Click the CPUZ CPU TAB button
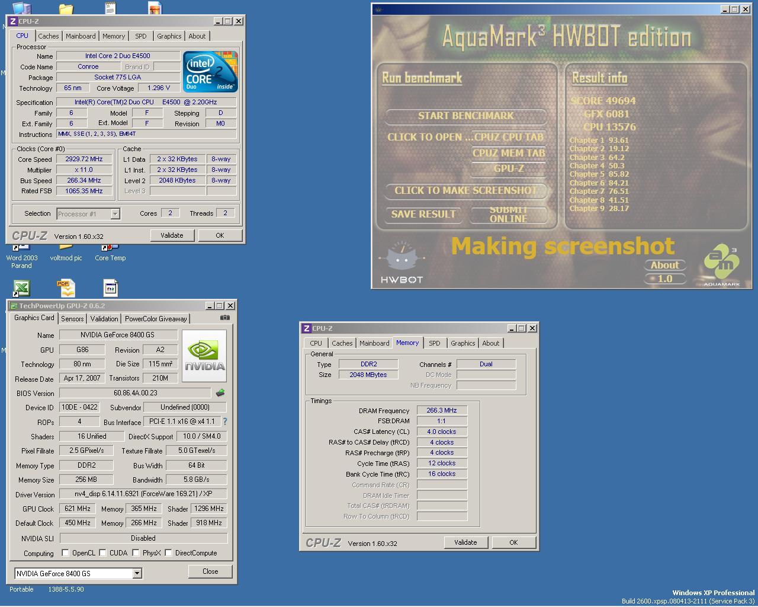 (x=508, y=137)
